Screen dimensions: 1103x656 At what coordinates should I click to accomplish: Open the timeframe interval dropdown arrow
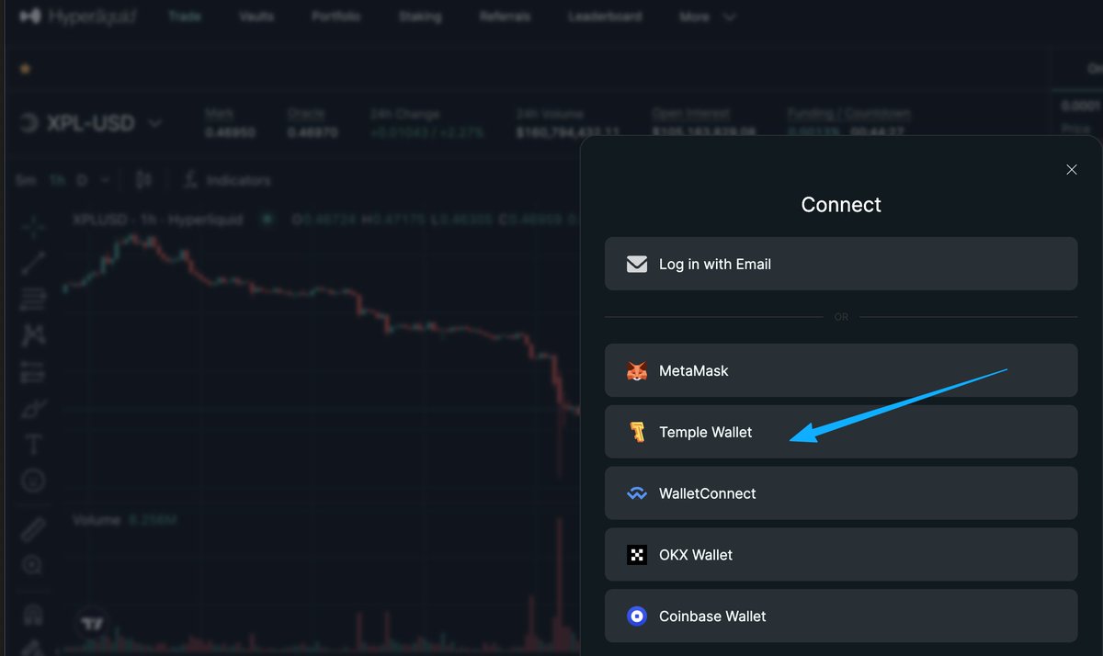[104, 179]
